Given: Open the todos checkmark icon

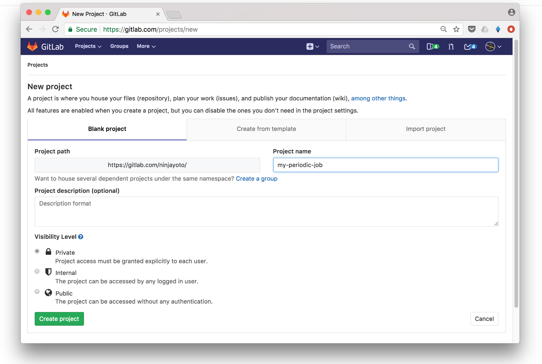Looking at the screenshot, I should (470, 46).
